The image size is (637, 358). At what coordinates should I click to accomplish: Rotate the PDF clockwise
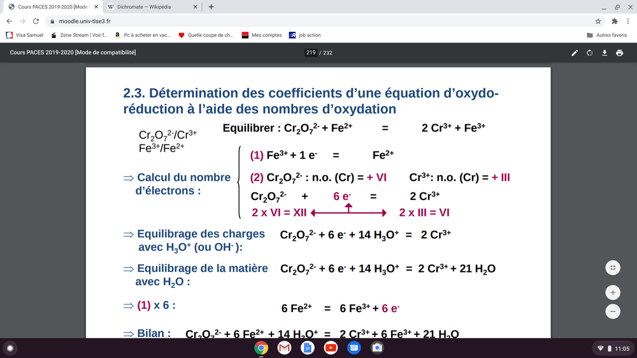[590, 53]
